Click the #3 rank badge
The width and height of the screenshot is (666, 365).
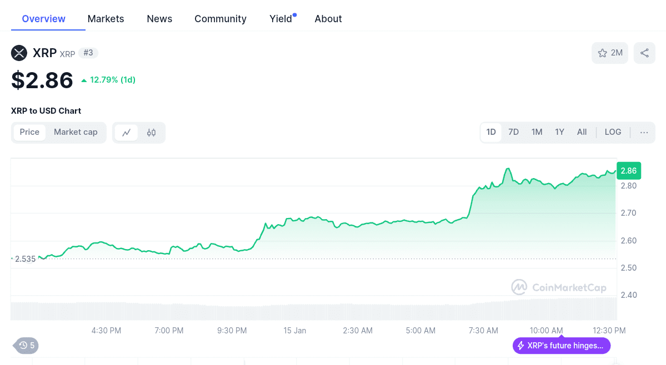coord(88,53)
